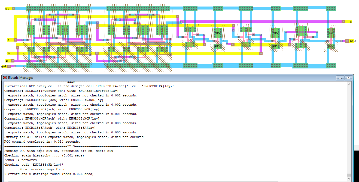Select the vdd export pin
This screenshot has width=359, height=182.
[13, 8]
